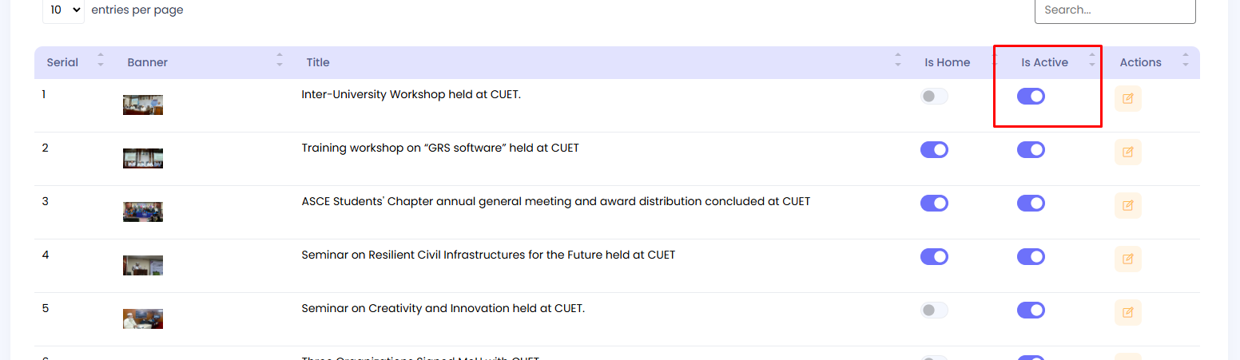Edit the ASCE Students' Chapter entry
Screen dimensions: 1240x360
(x=1127, y=205)
